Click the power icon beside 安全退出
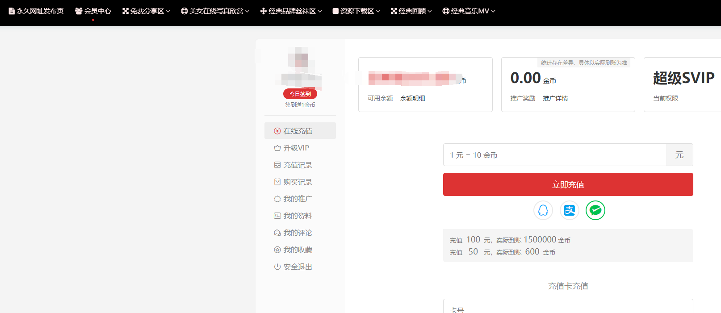 pyautogui.click(x=277, y=267)
